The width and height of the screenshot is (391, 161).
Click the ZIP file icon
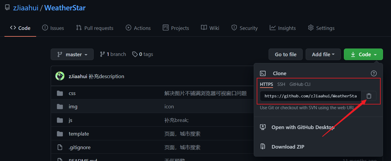click(263, 147)
